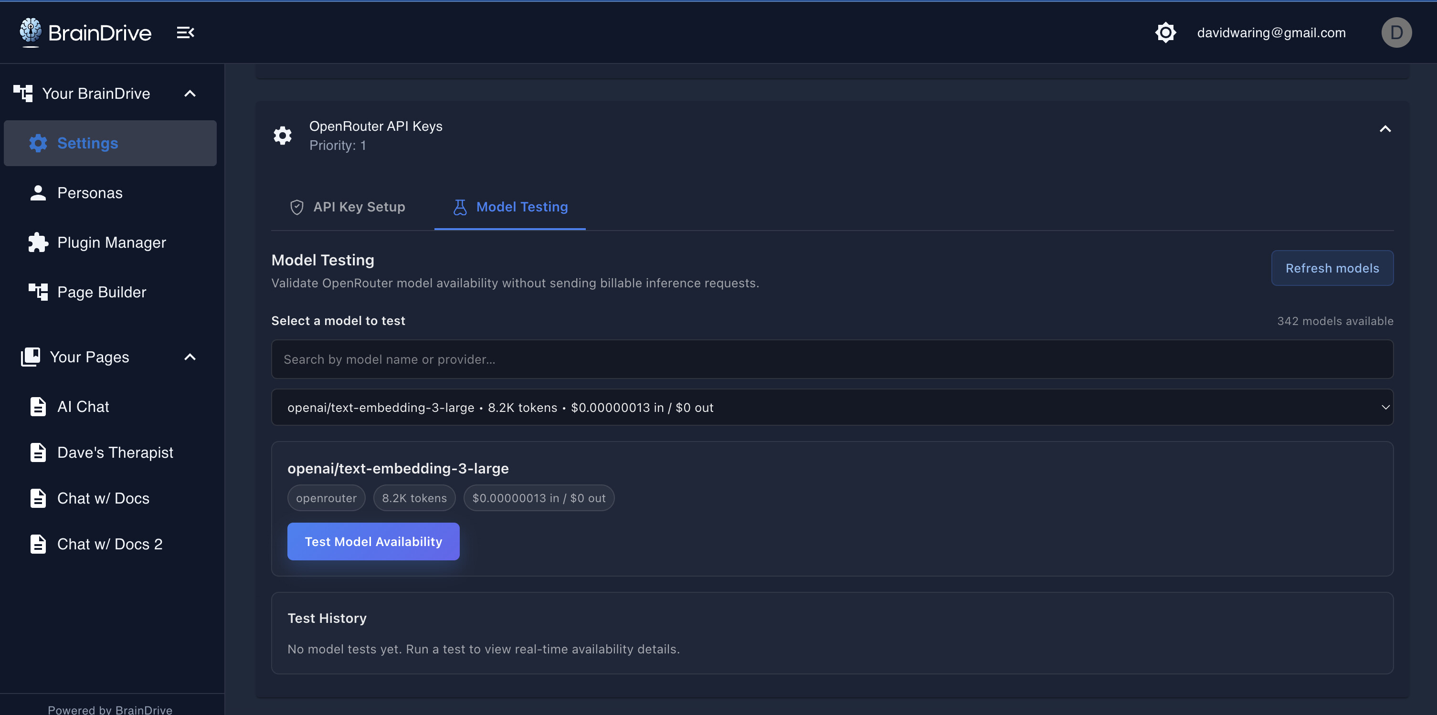This screenshot has width=1437, height=715.
Task: Open Page Builder from sidebar
Action: pyautogui.click(x=102, y=292)
